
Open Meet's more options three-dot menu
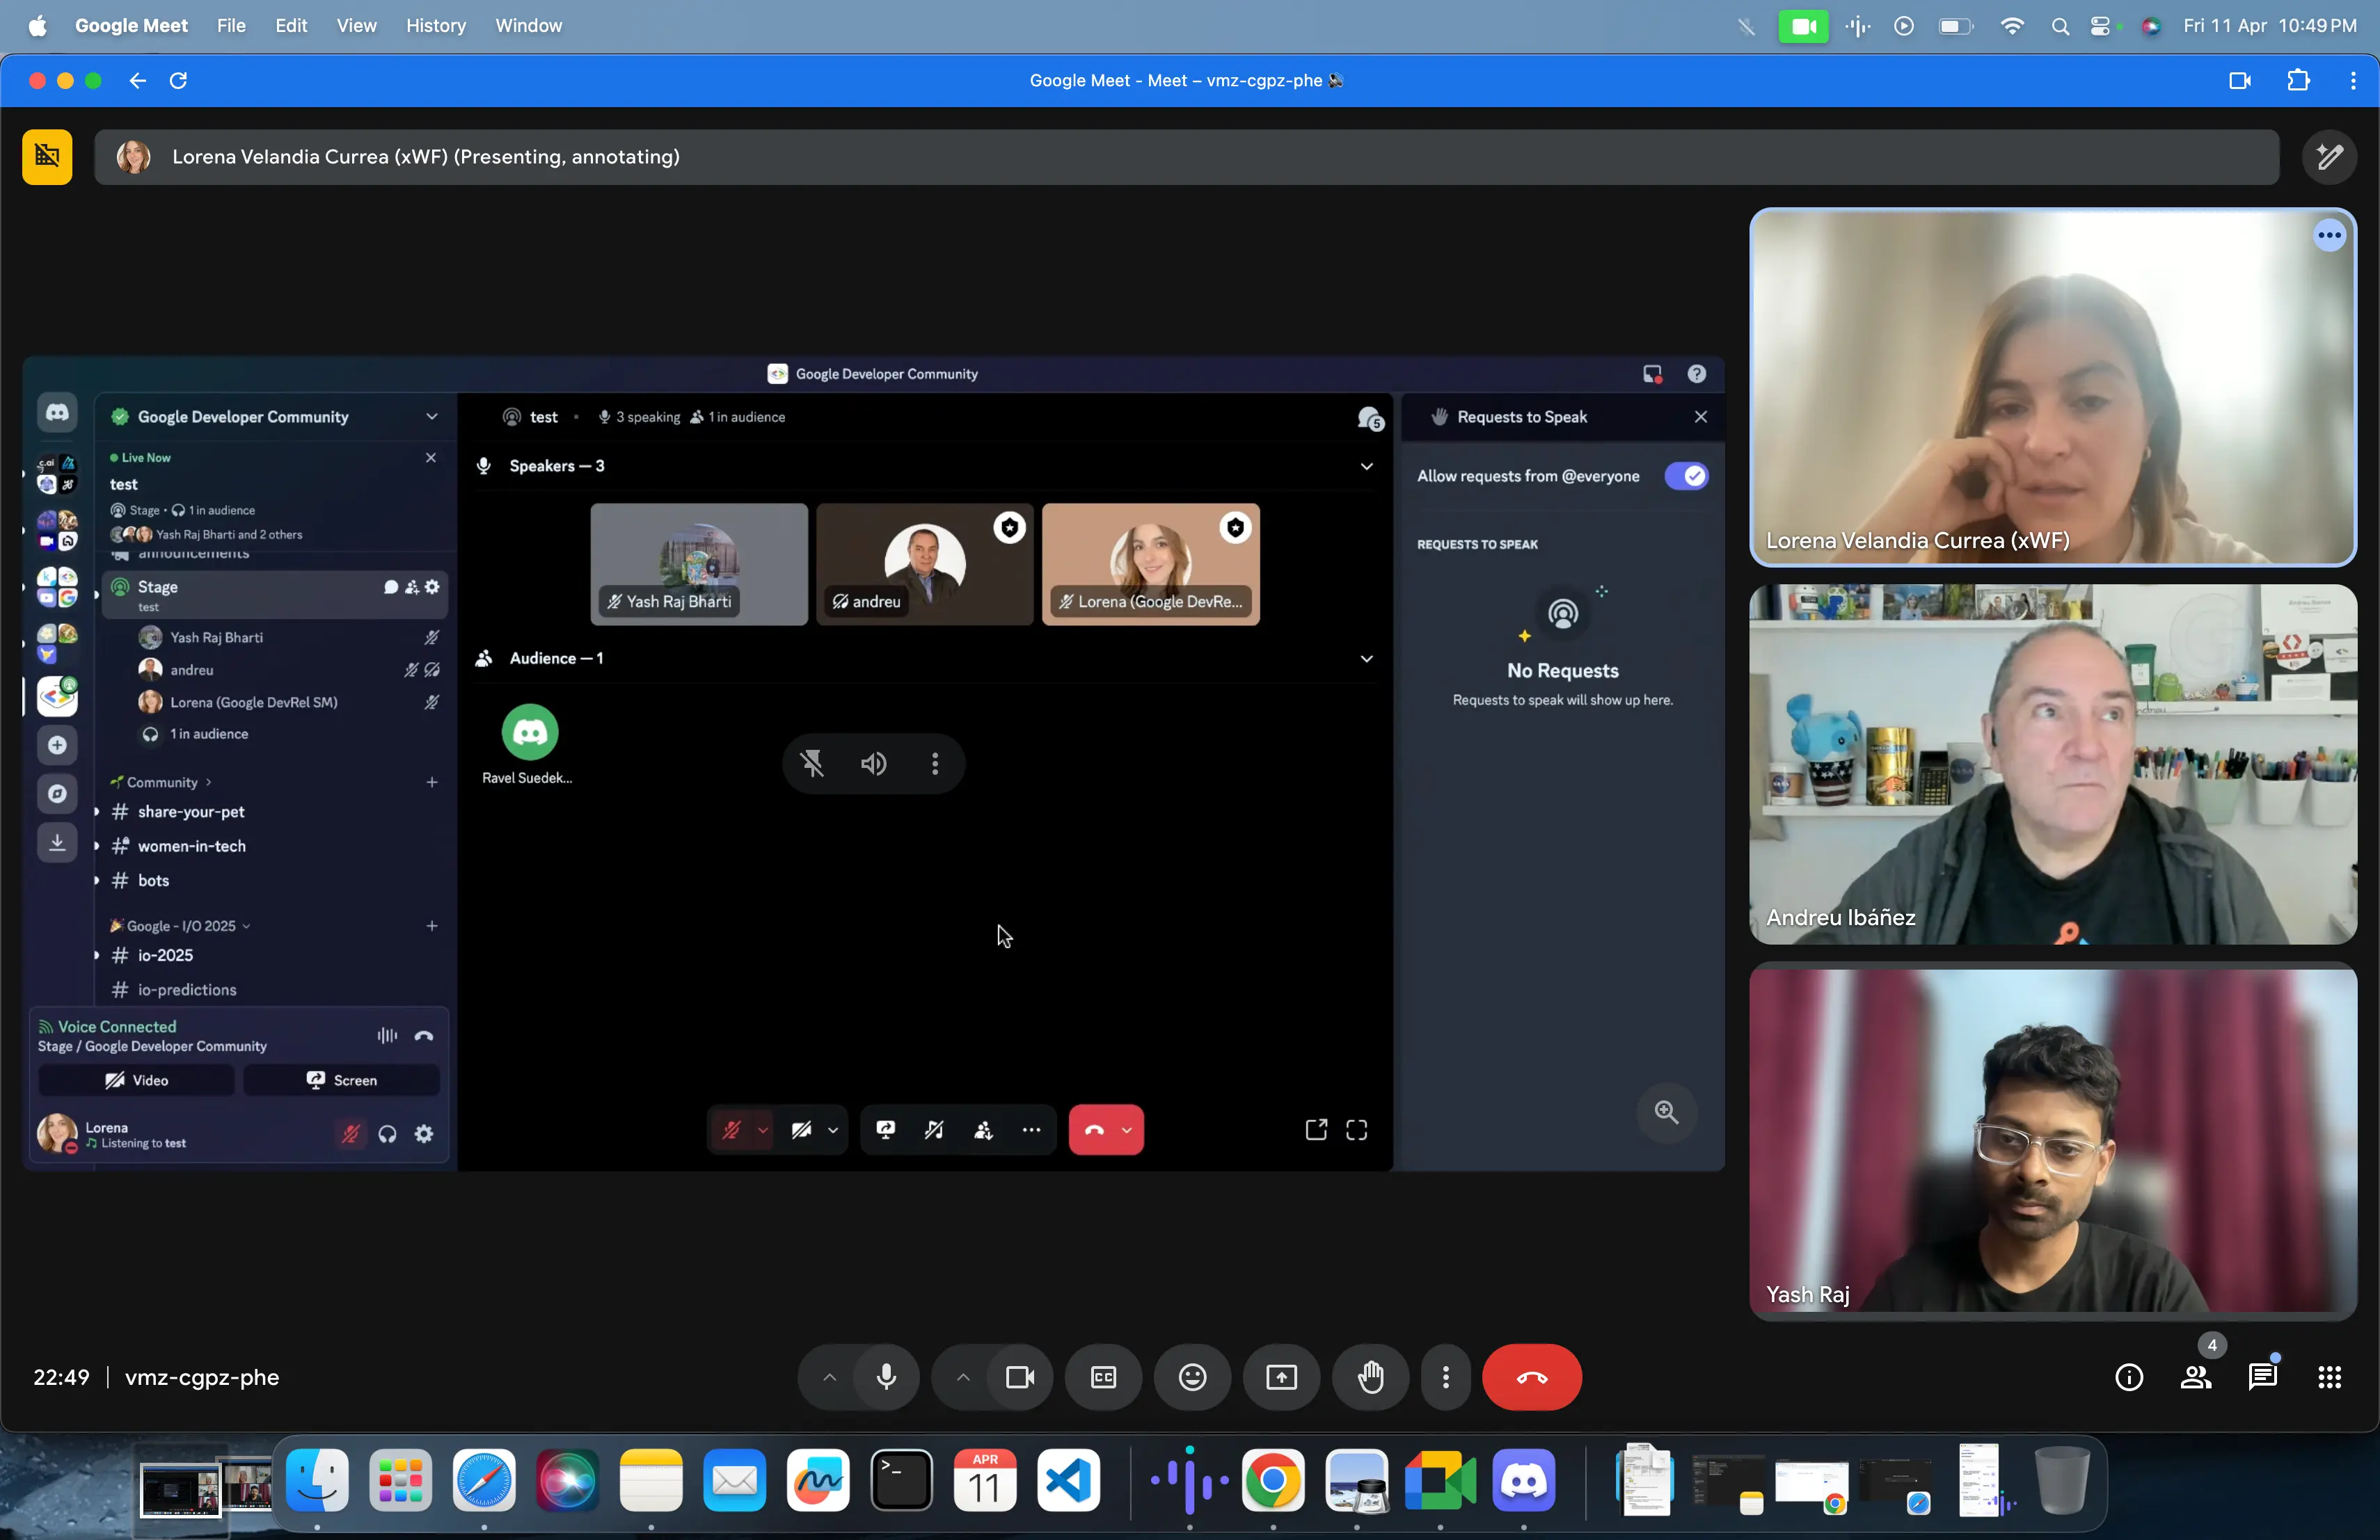point(1445,1377)
